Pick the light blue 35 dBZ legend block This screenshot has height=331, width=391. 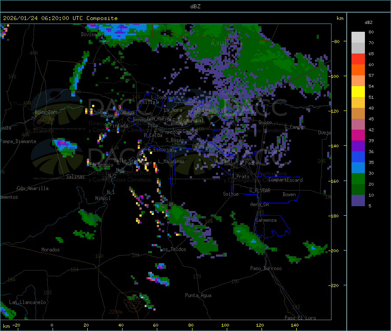[x=358, y=167]
